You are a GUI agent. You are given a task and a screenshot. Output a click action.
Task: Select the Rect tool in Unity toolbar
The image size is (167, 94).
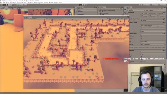13,5
